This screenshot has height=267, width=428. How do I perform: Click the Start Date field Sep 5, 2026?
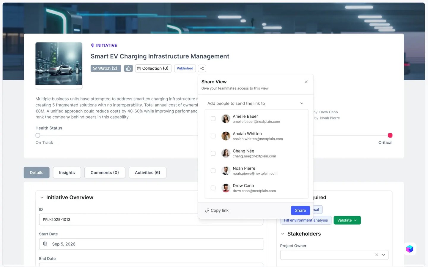[151, 244]
